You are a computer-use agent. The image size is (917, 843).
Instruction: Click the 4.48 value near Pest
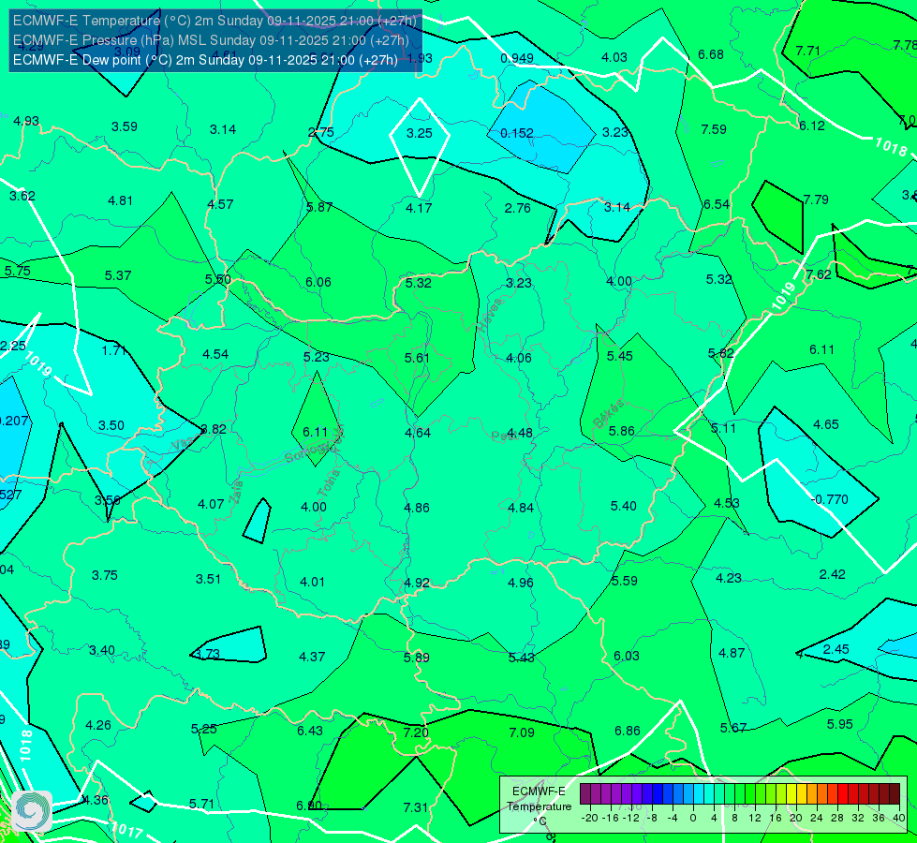(x=519, y=433)
